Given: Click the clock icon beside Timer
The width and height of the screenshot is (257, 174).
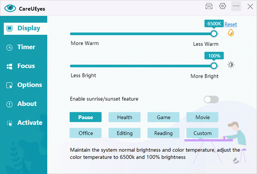Looking at the screenshot, I should (10, 47).
